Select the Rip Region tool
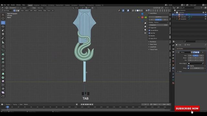 pos(3,96)
